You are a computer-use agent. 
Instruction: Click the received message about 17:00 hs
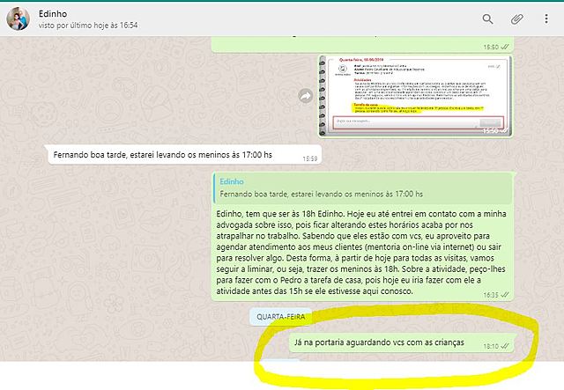pos(184,155)
